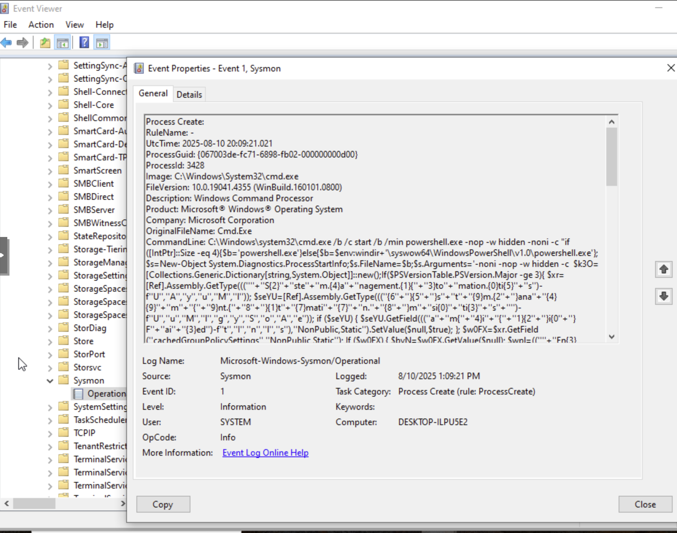Expand the StorPort tree node

pos(50,355)
